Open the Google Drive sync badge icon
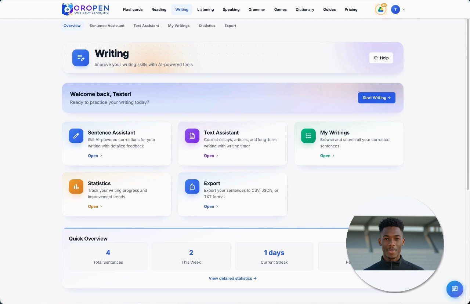Screen dimensions: 470x304 click(x=381, y=10)
